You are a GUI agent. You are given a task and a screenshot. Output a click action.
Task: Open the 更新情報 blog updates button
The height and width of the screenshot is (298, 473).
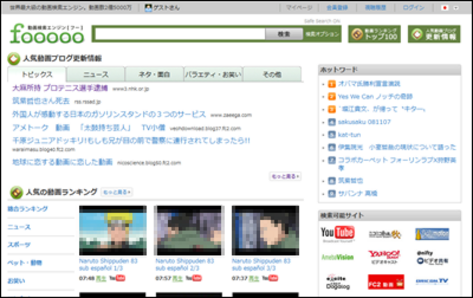[x=434, y=34]
